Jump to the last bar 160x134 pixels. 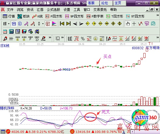pos(68,24)
